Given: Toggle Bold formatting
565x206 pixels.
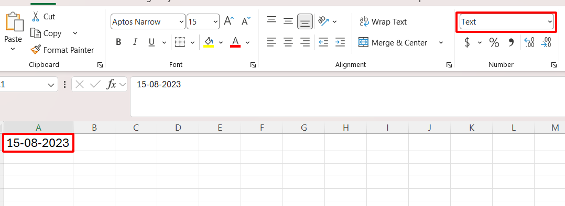Looking at the screenshot, I should [118, 42].
